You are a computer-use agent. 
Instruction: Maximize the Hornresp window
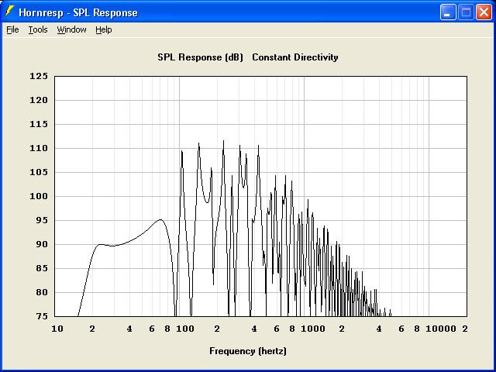(466, 12)
